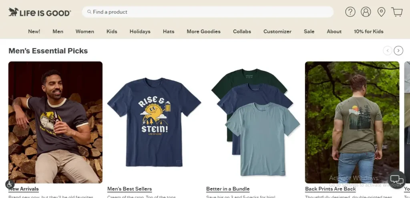The width and height of the screenshot is (410, 198).
Task: Click the Find a product search field
Action: (208, 12)
